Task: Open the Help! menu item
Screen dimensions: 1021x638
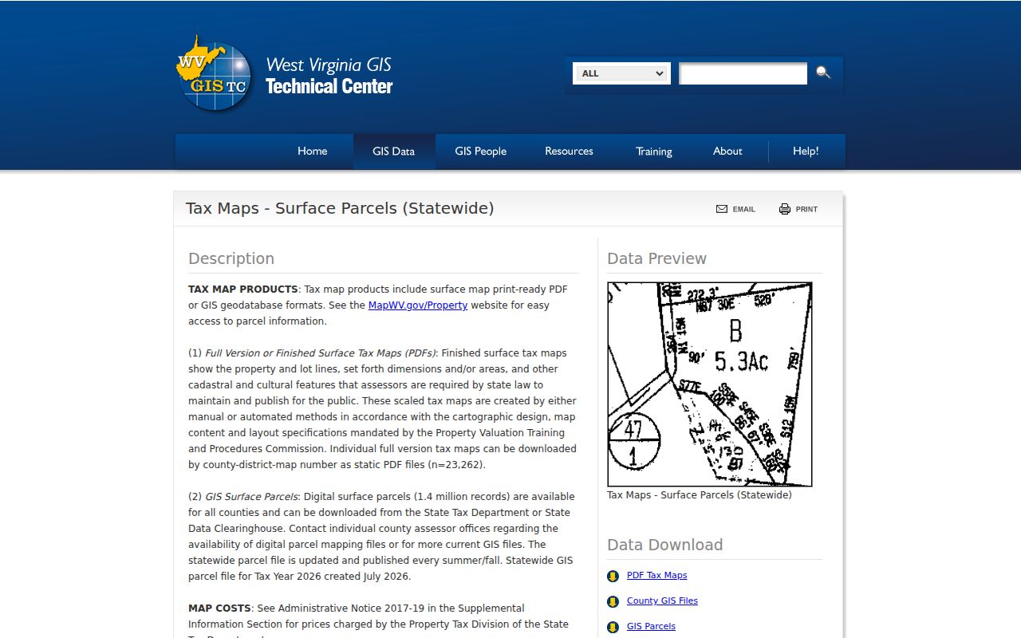Action: pyautogui.click(x=806, y=151)
